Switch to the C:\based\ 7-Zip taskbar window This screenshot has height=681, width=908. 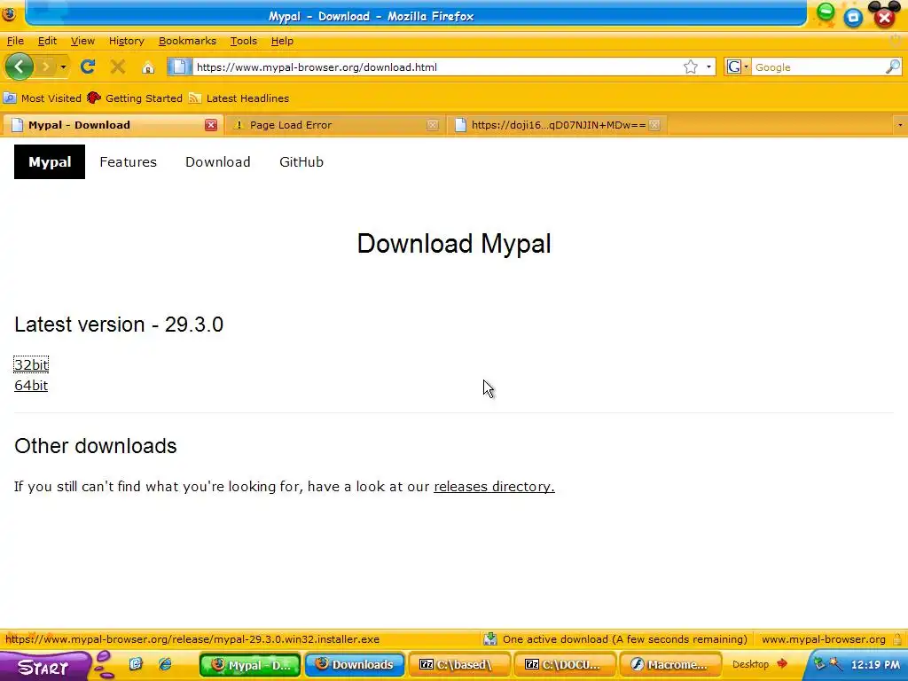[458, 665]
